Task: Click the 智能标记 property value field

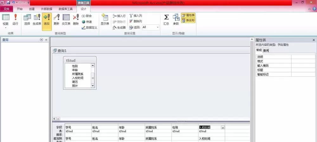Action: click(303, 74)
